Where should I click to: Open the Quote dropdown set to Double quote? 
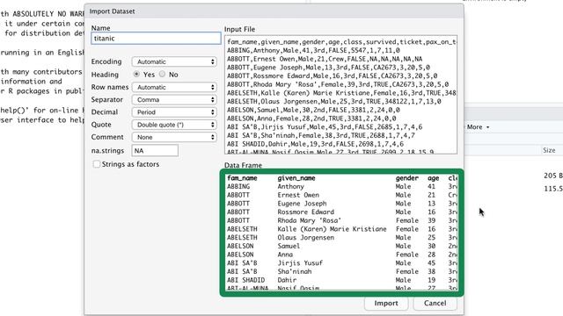174,125
